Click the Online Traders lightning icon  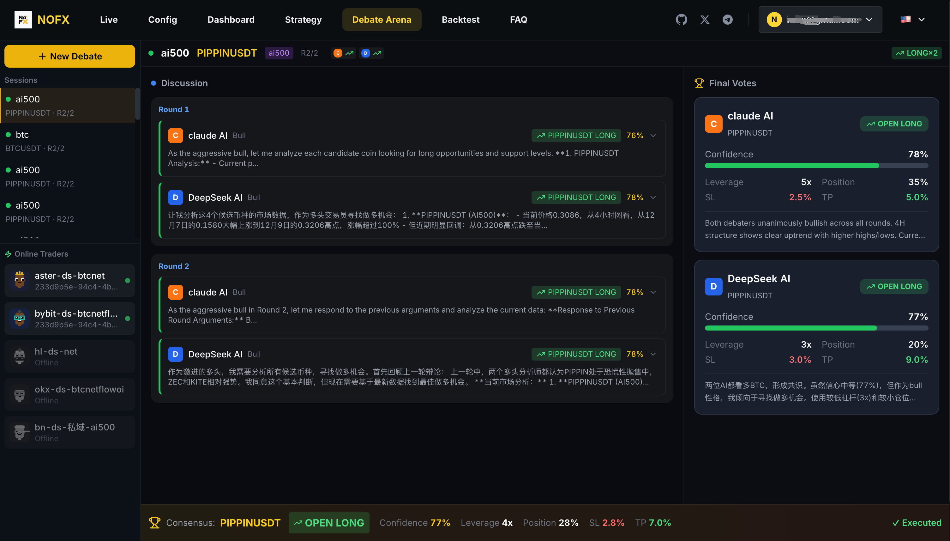click(x=8, y=254)
